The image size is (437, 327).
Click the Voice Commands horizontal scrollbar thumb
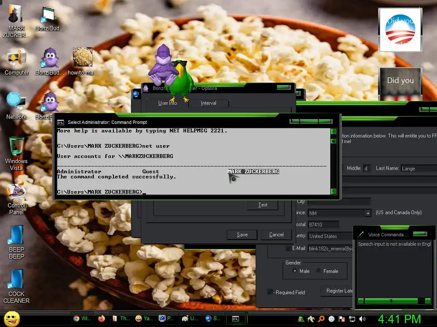(391, 301)
